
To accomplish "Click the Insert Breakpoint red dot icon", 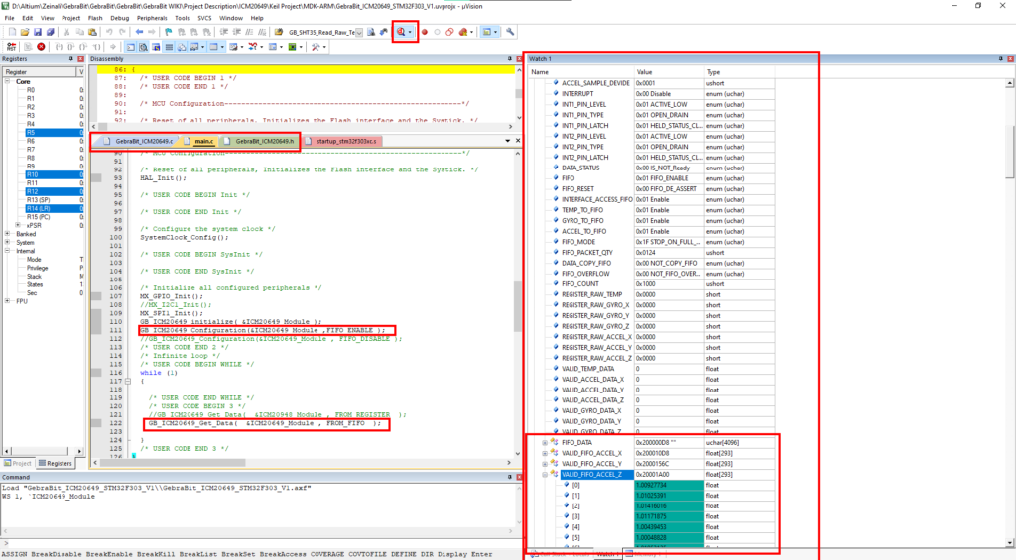I will point(425,32).
